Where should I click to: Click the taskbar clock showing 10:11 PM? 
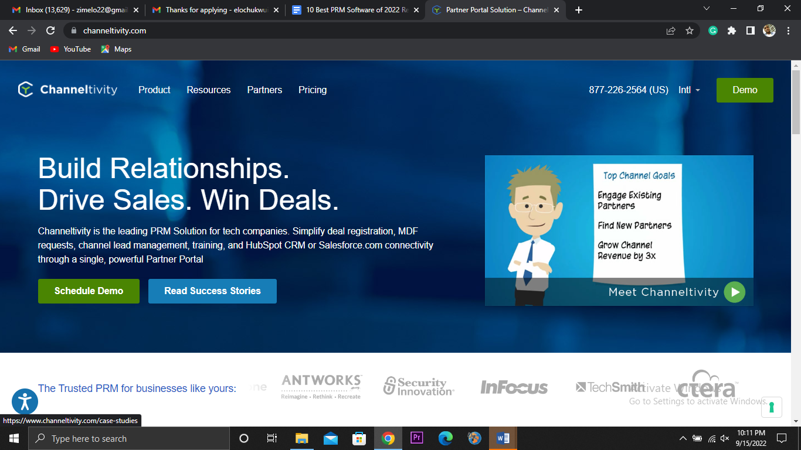click(752, 438)
